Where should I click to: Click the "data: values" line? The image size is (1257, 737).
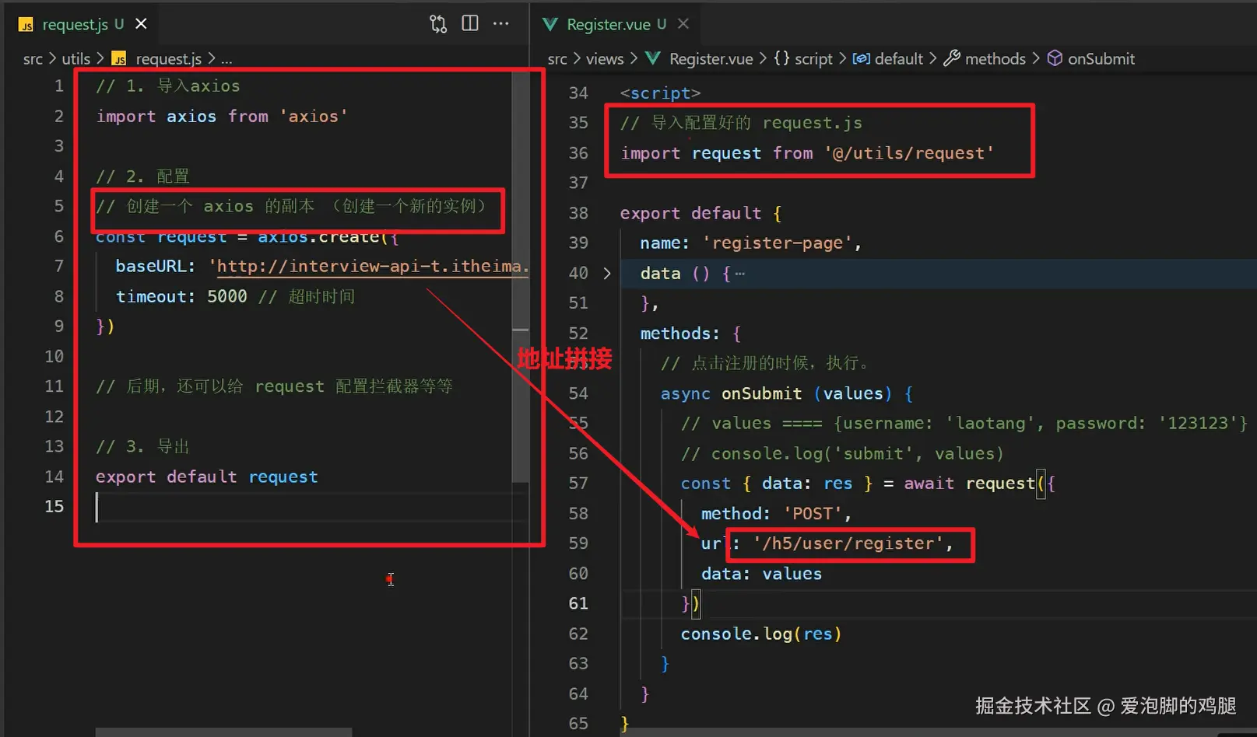coord(761,575)
